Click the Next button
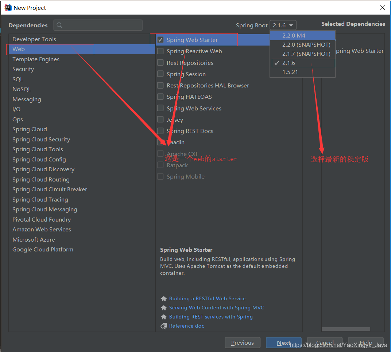 coord(283,343)
